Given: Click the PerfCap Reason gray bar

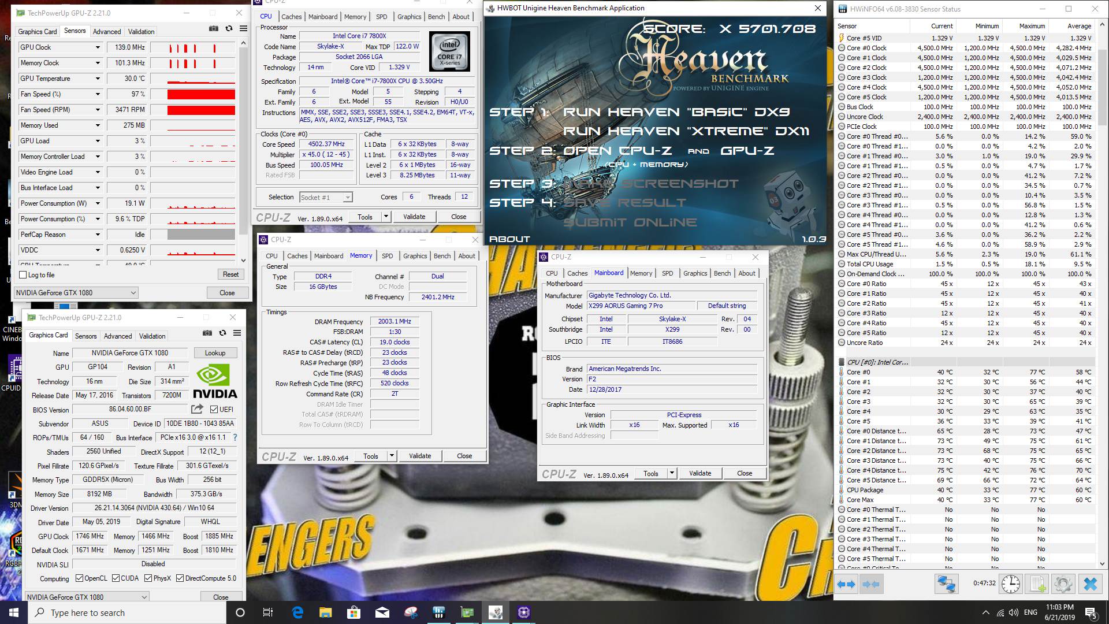Looking at the screenshot, I should point(201,235).
